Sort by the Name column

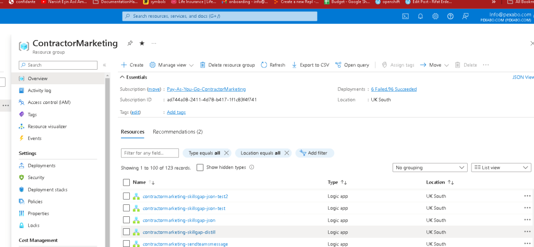[x=144, y=183]
